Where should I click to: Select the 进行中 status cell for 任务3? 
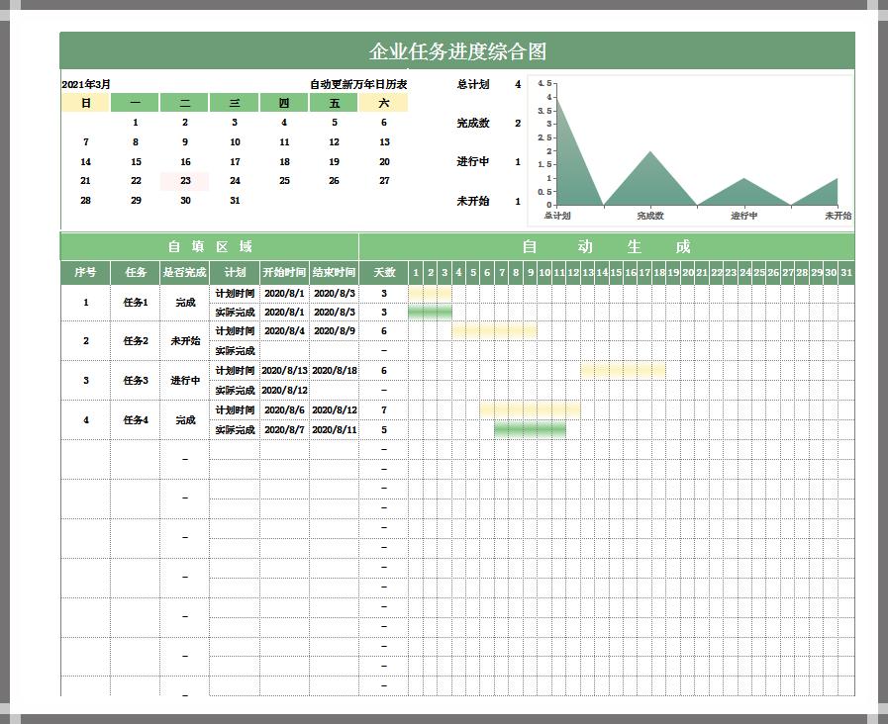[185, 381]
